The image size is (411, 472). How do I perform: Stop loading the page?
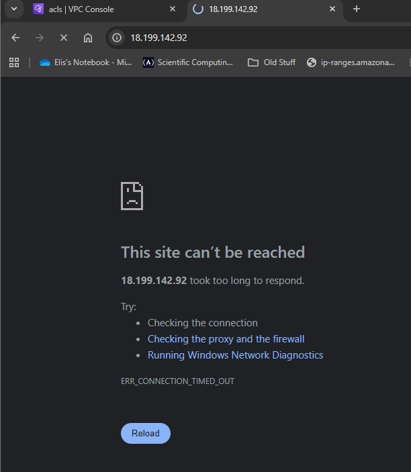[x=63, y=38]
